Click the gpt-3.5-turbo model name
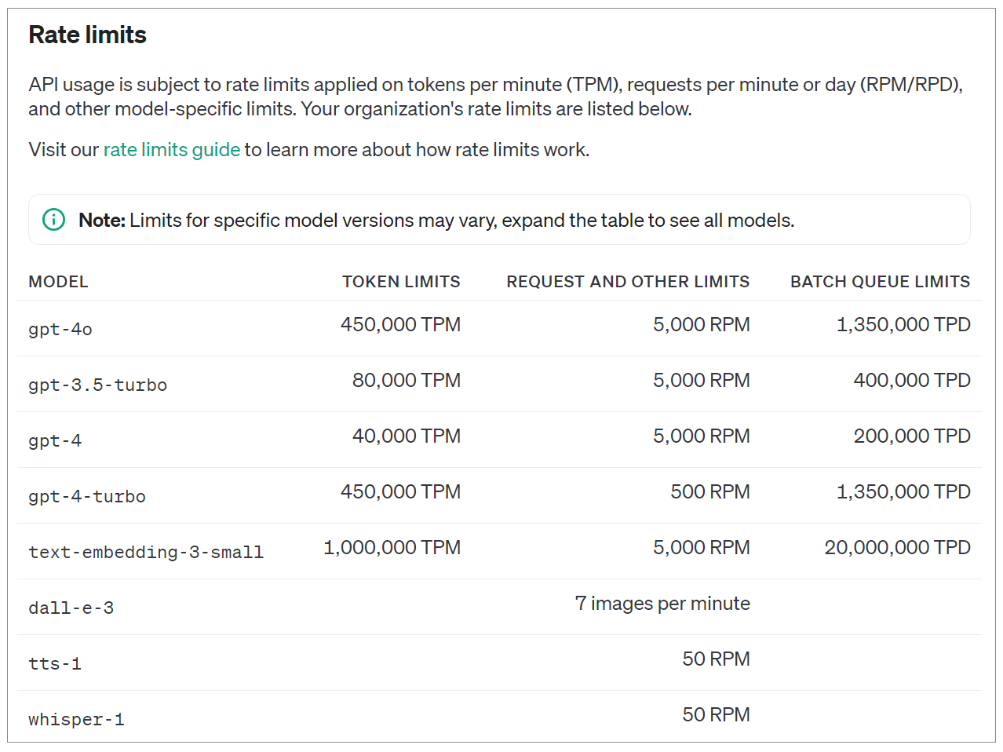This screenshot has height=752, width=1003. pyautogui.click(x=97, y=385)
